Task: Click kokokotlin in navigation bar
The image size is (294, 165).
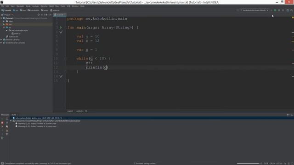Action: [x=34, y=10]
